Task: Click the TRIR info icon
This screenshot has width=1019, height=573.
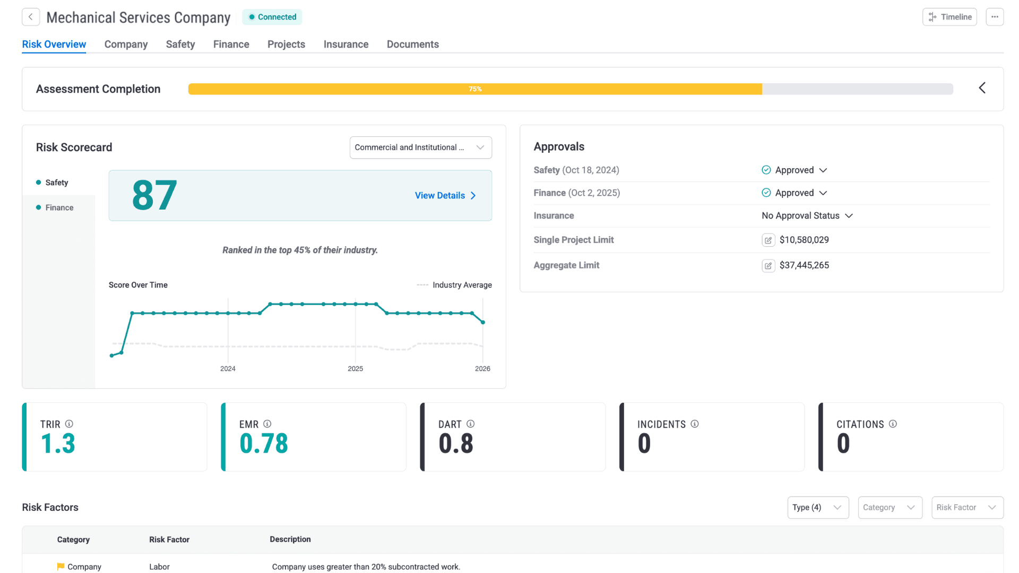Action: click(x=69, y=424)
